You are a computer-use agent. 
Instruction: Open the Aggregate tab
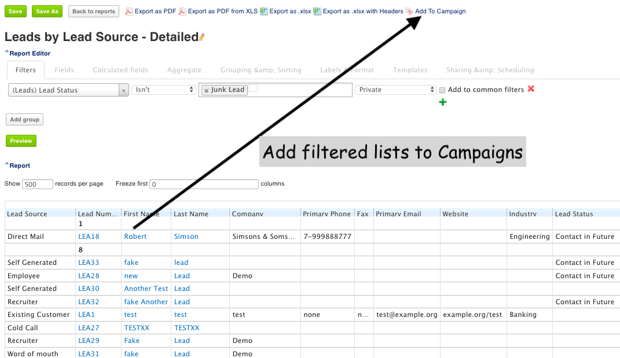click(x=184, y=70)
